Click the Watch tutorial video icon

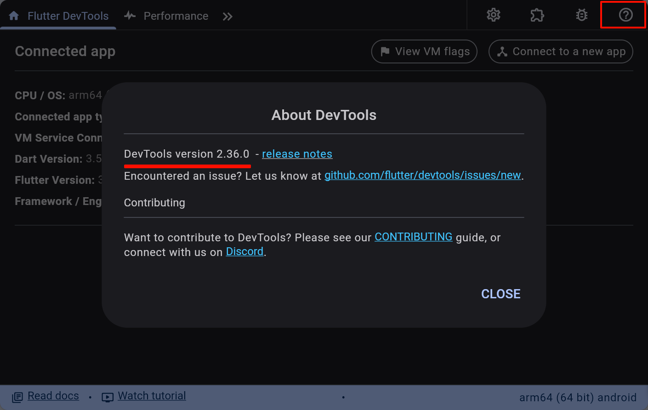tap(108, 397)
